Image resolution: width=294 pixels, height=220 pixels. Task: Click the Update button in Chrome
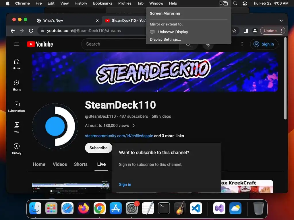pos(270,31)
